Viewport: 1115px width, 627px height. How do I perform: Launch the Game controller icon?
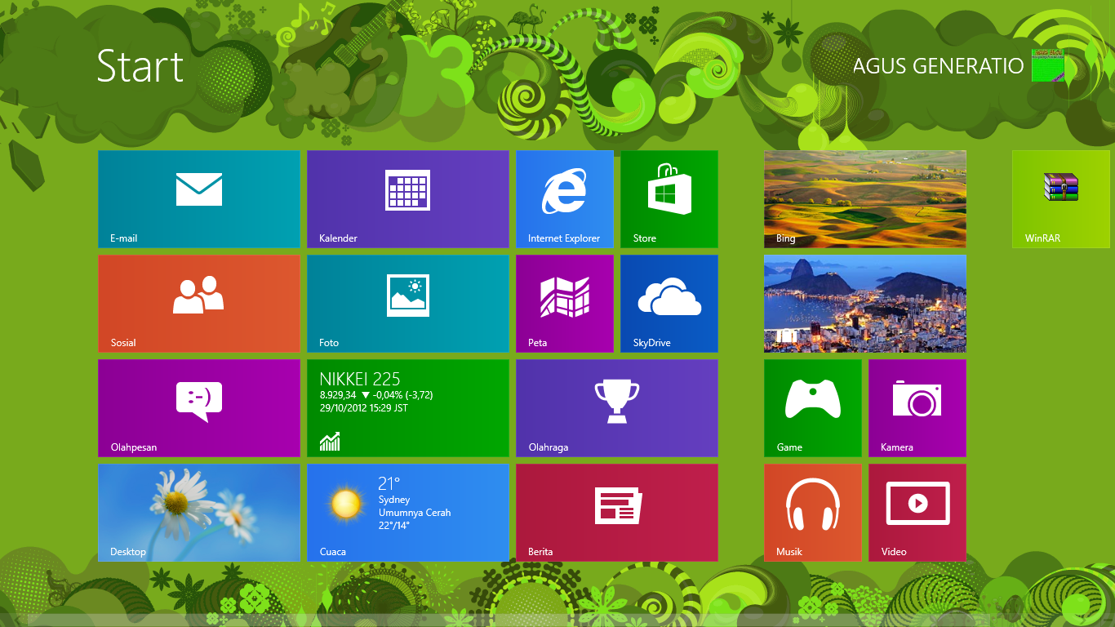pos(812,399)
